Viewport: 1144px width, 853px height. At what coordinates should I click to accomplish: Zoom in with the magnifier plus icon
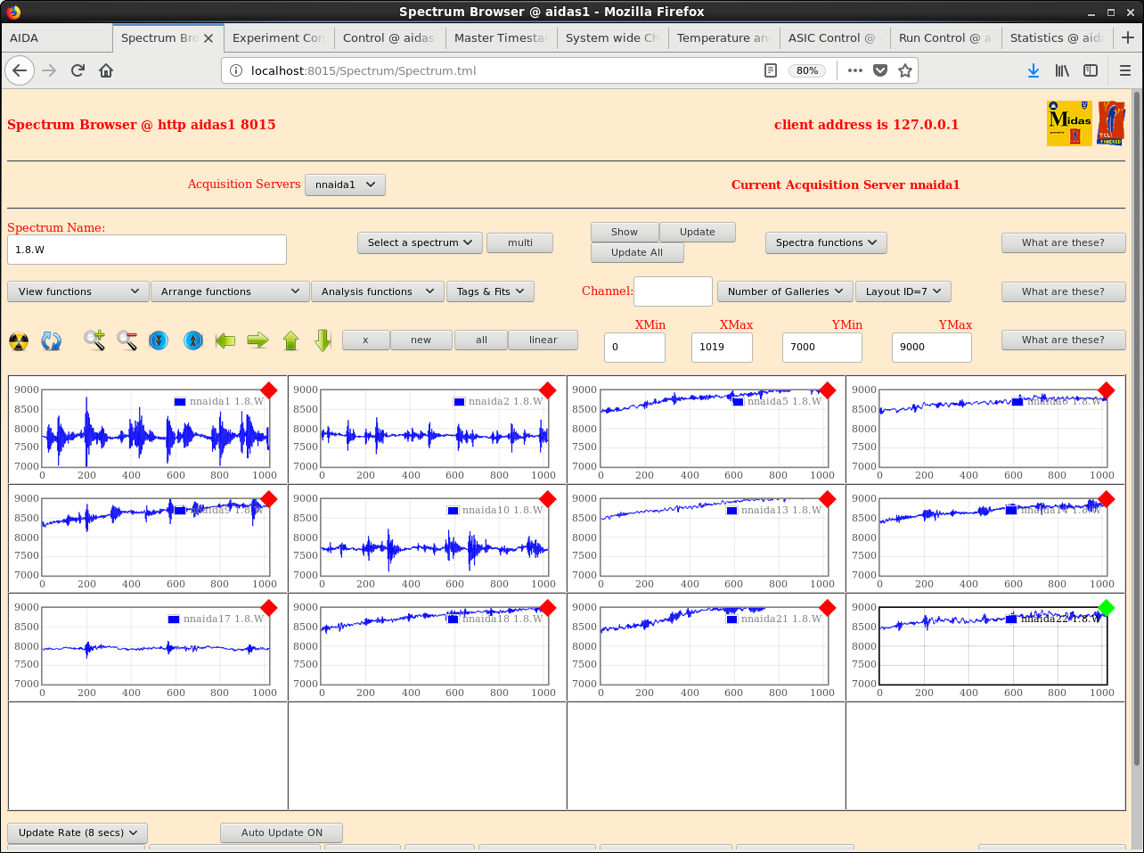[x=94, y=340]
